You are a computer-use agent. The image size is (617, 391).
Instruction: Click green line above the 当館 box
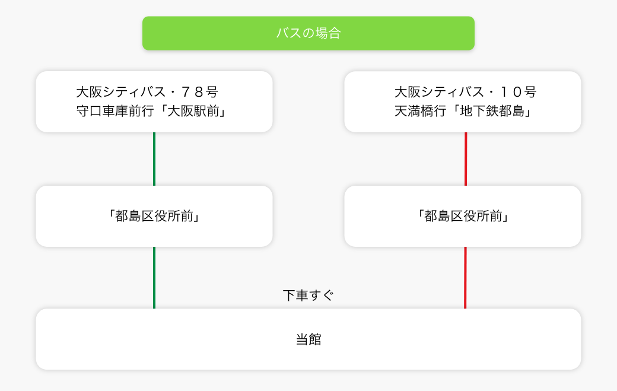click(154, 277)
